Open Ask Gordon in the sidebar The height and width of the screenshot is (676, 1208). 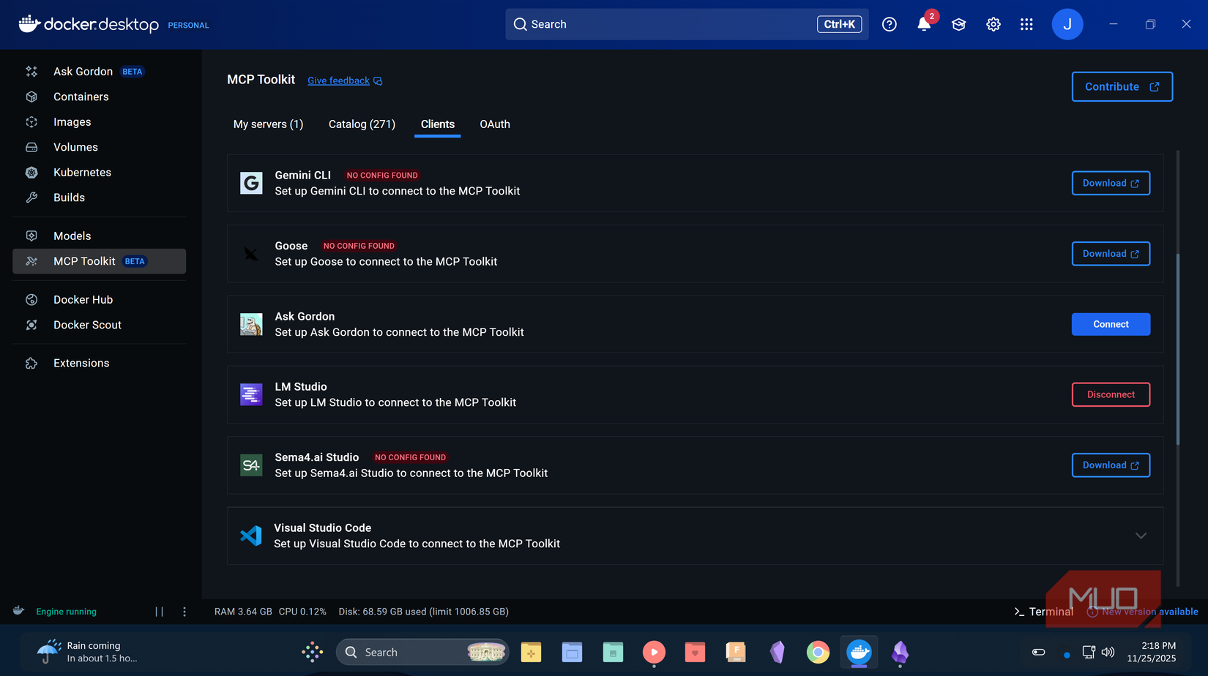coord(99,72)
